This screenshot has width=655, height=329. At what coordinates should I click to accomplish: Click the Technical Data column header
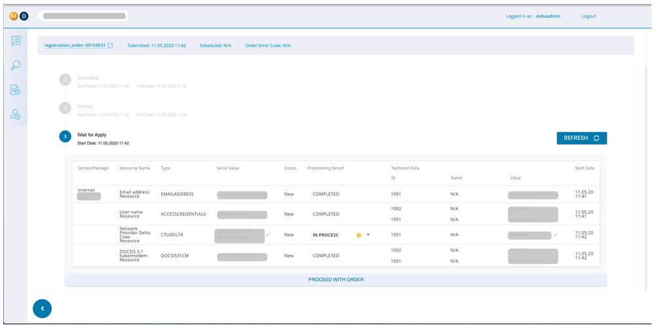point(405,168)
